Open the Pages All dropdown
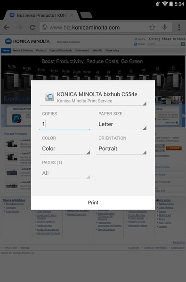The width and height of the screenshot is (186, 282). 65,173
